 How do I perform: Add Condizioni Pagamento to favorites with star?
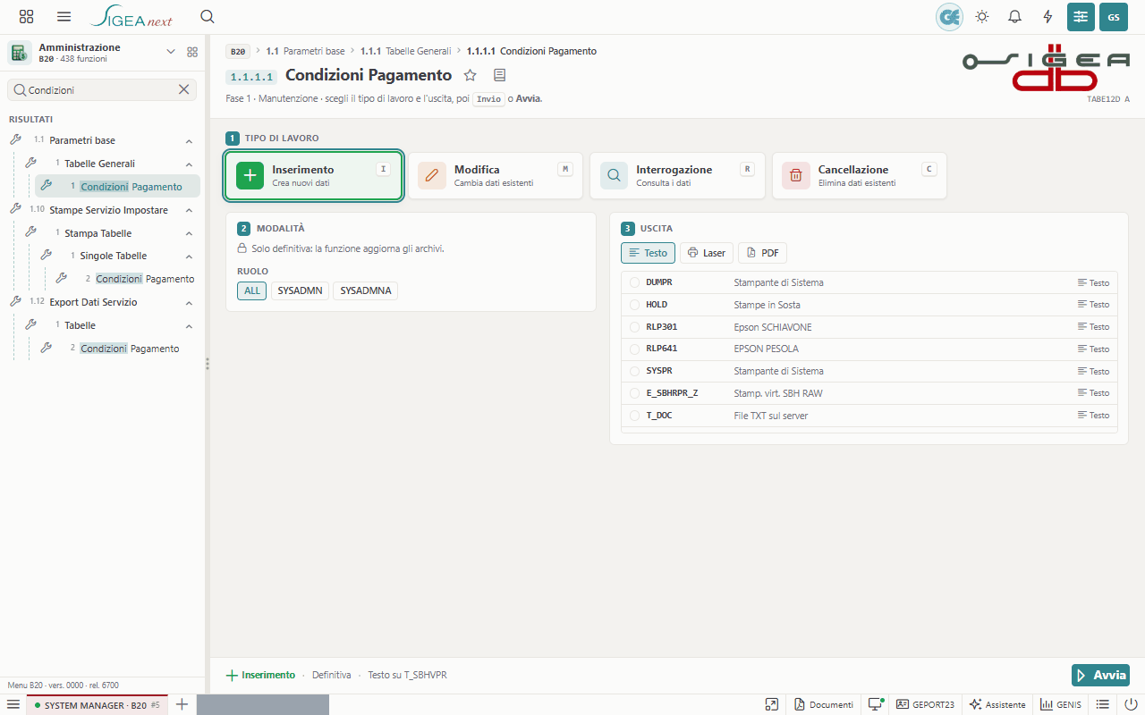click(x=471, y=75)
